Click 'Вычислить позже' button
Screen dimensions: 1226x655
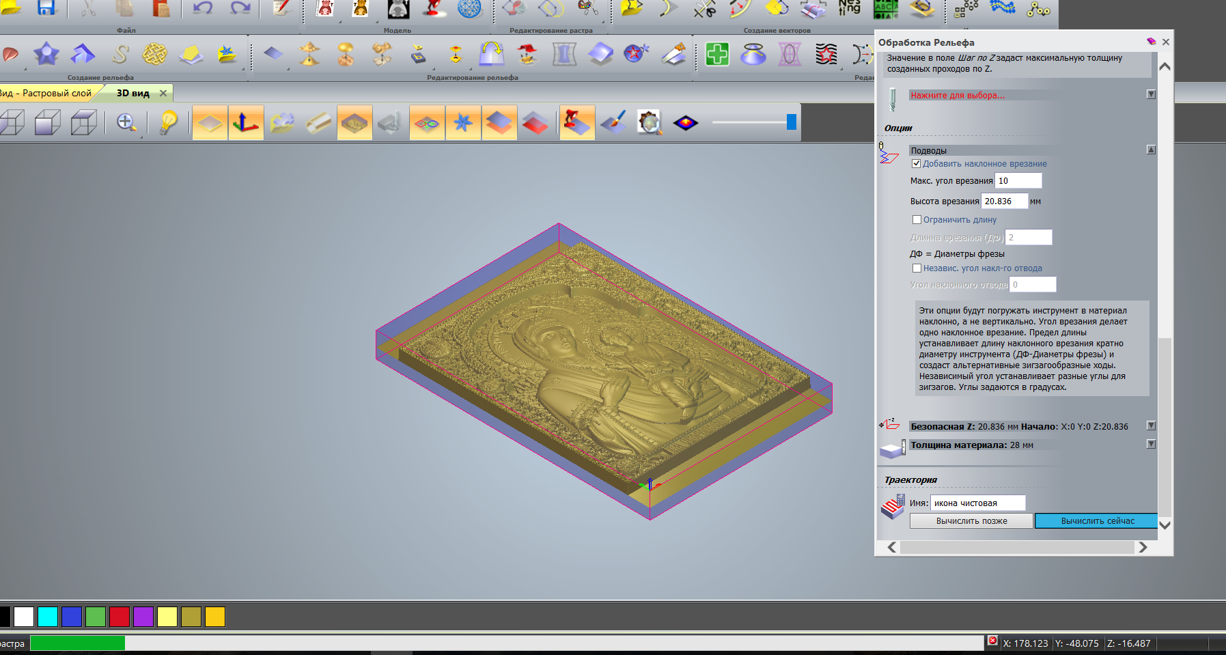[971, 521]
